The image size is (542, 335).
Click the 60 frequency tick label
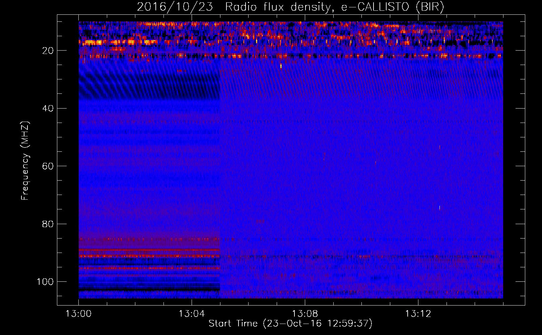(48, 166)
